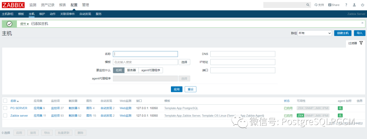This screenshot has width=367, height=139.
Task: Open the 管理 menu
Action: tap(85, 5)
